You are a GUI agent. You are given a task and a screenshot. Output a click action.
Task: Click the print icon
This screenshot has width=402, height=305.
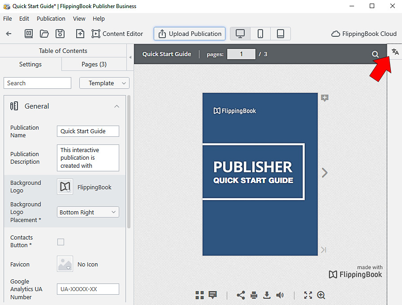[x=254, y=295]
